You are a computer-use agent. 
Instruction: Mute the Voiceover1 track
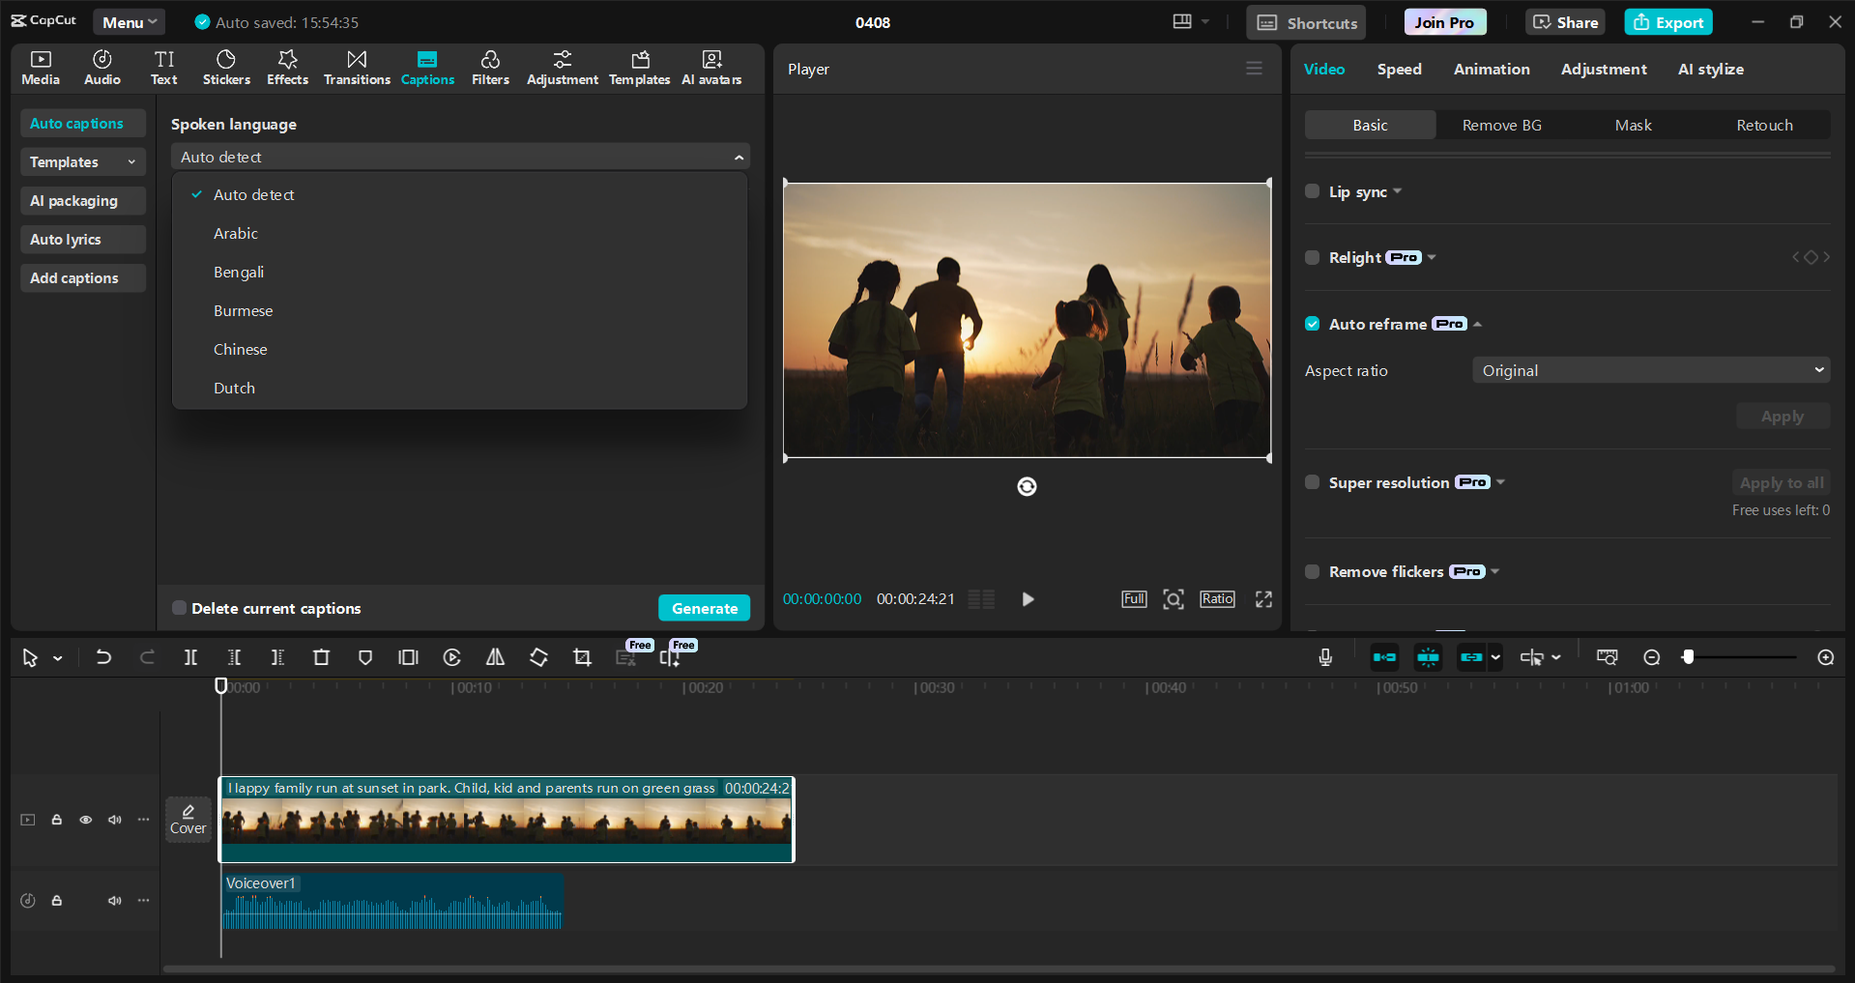click(x=114, y=900)
